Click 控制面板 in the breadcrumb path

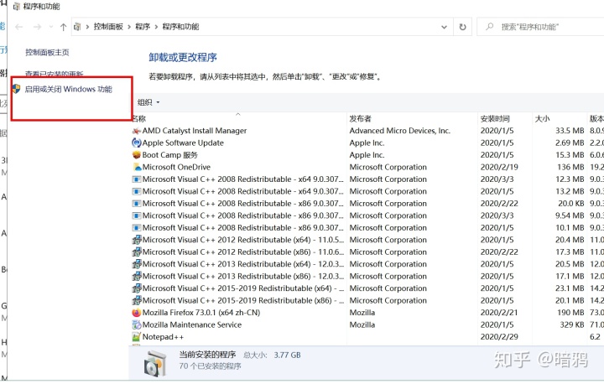(x=108, y=27)
